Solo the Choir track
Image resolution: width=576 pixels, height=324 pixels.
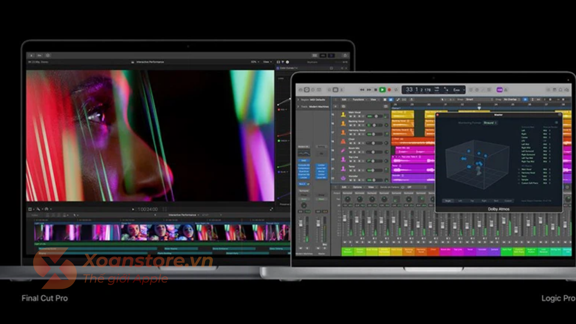pyautogui.click(x=355, y=143)
